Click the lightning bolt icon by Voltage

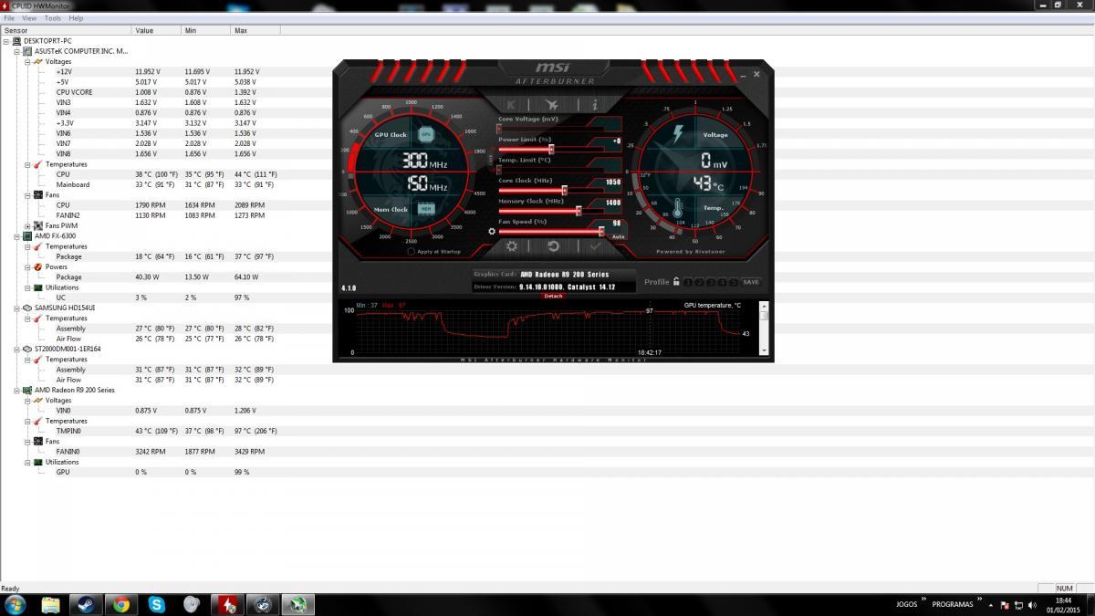click(677, 135)
